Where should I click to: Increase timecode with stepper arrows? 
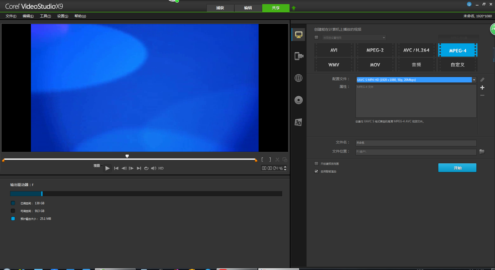pos(285,167)
